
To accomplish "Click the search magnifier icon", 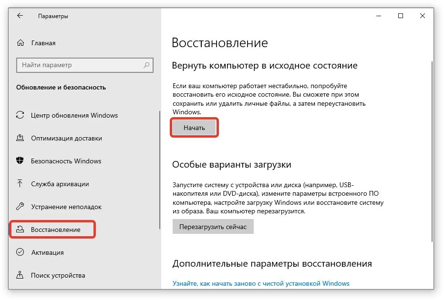I will (x=146, y=65).
